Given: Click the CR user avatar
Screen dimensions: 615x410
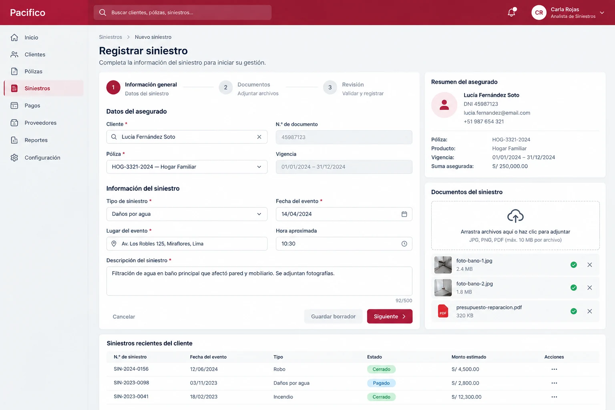Looking at the screenshot, I should click(x=539, y=12).
